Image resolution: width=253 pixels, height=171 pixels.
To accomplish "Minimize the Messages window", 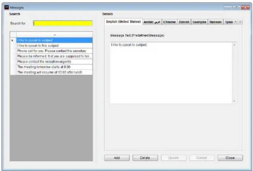I will (x=228, y=8).
